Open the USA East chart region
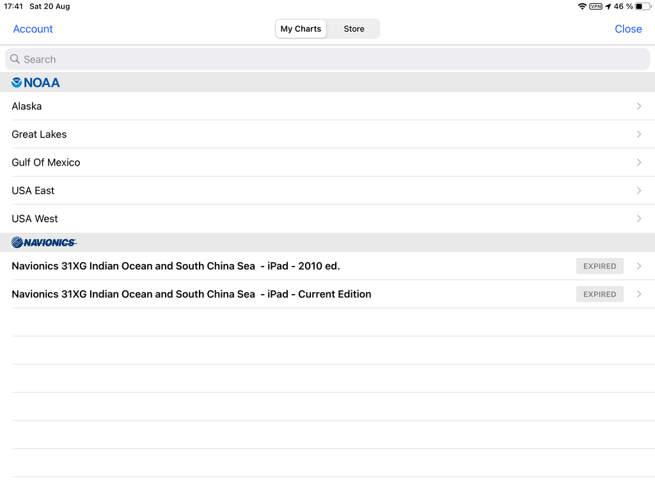This screenshot has width=655, height=491. click(327, 191)
